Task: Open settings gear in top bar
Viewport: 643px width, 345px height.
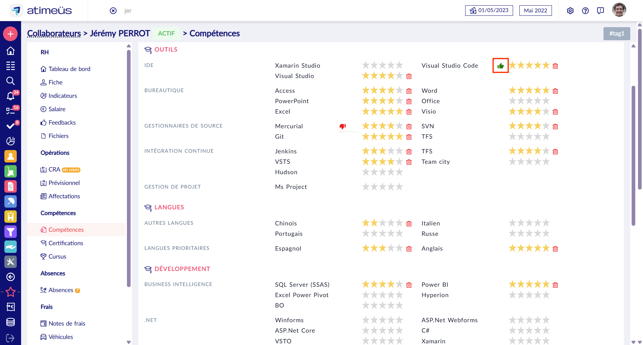Action: 570,11
